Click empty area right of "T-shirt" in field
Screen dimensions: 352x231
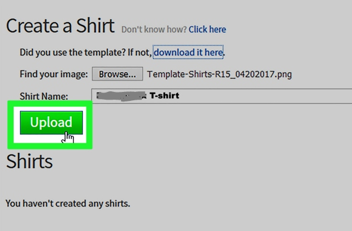[x=265, y=96]
